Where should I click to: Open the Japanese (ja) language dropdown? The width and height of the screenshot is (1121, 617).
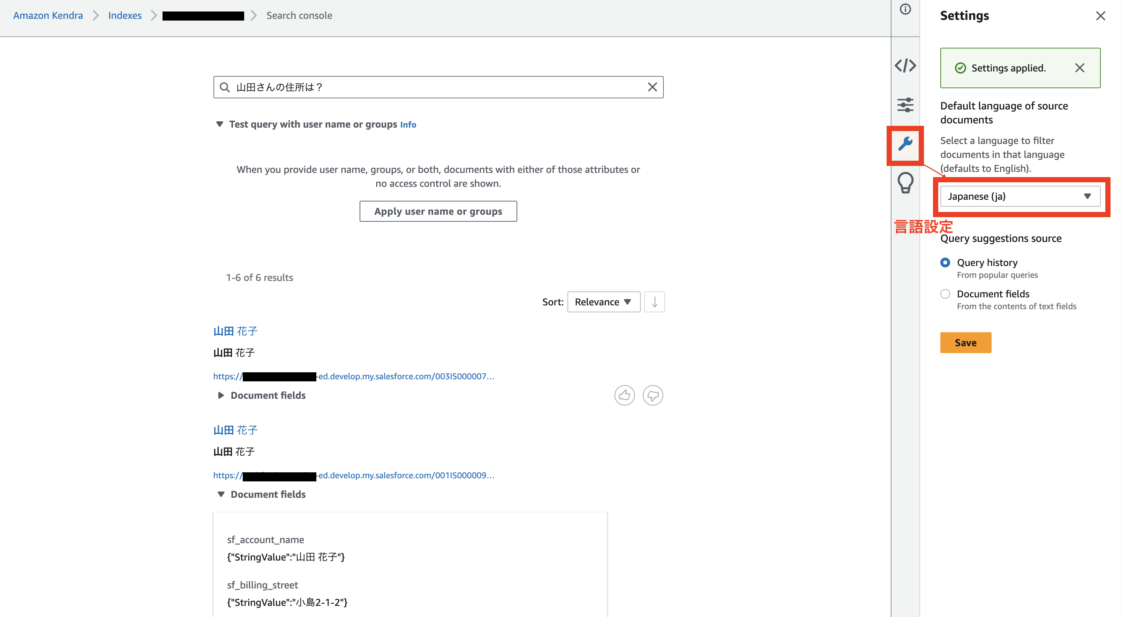1020,196
